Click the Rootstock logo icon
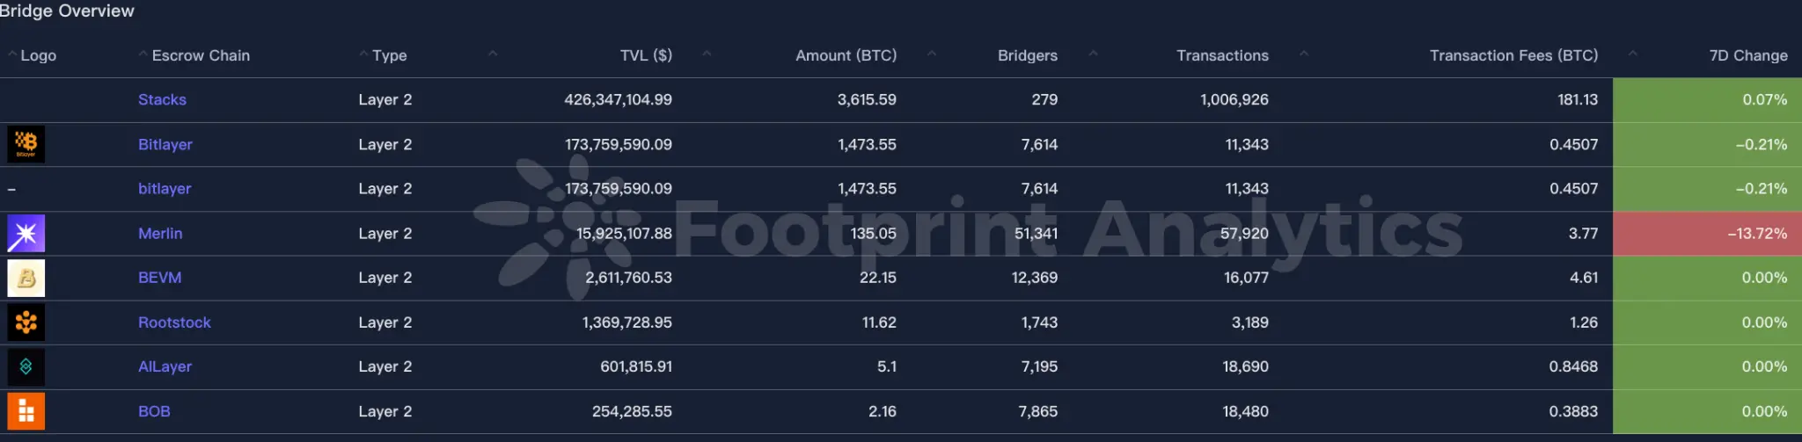 (x=26, y=322)
